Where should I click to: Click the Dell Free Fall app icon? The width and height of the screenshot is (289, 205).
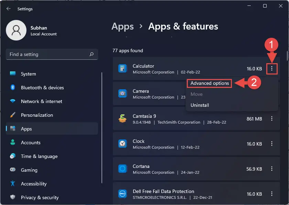[x=122, y=194]
